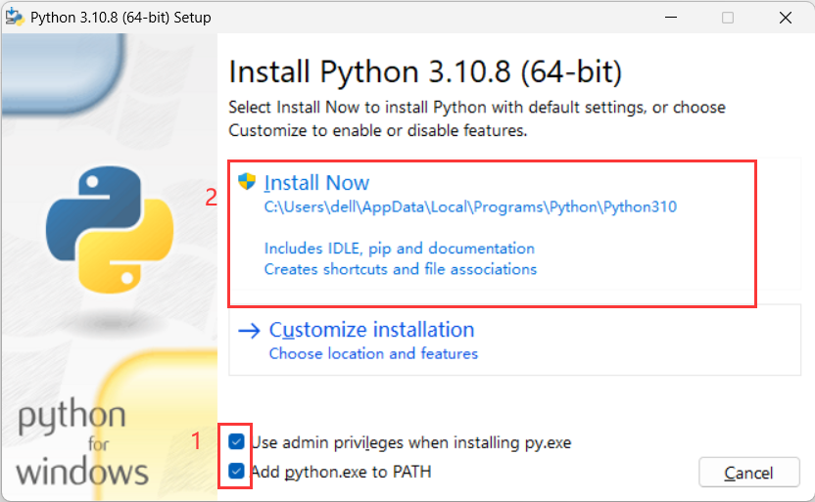Open the Customize installation option
The width and height of the screenshot is (815, 502).
371,330
